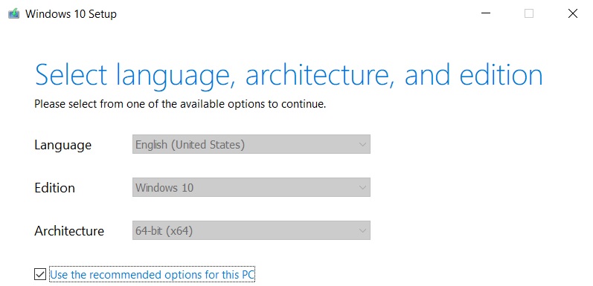Click the Edition field label
Screen dimensions: 593x286
pos(54,188)
